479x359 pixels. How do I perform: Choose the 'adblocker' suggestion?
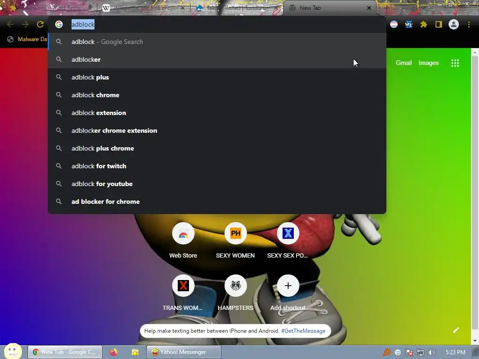pos(217,59)
